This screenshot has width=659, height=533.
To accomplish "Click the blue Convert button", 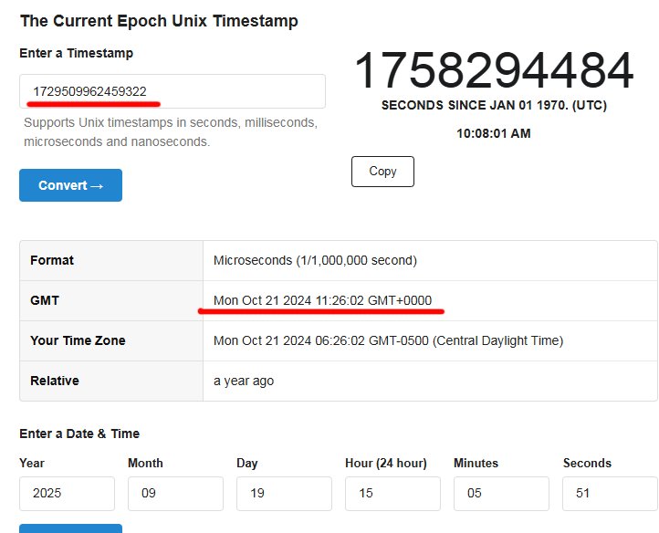I will click(70, 185).
